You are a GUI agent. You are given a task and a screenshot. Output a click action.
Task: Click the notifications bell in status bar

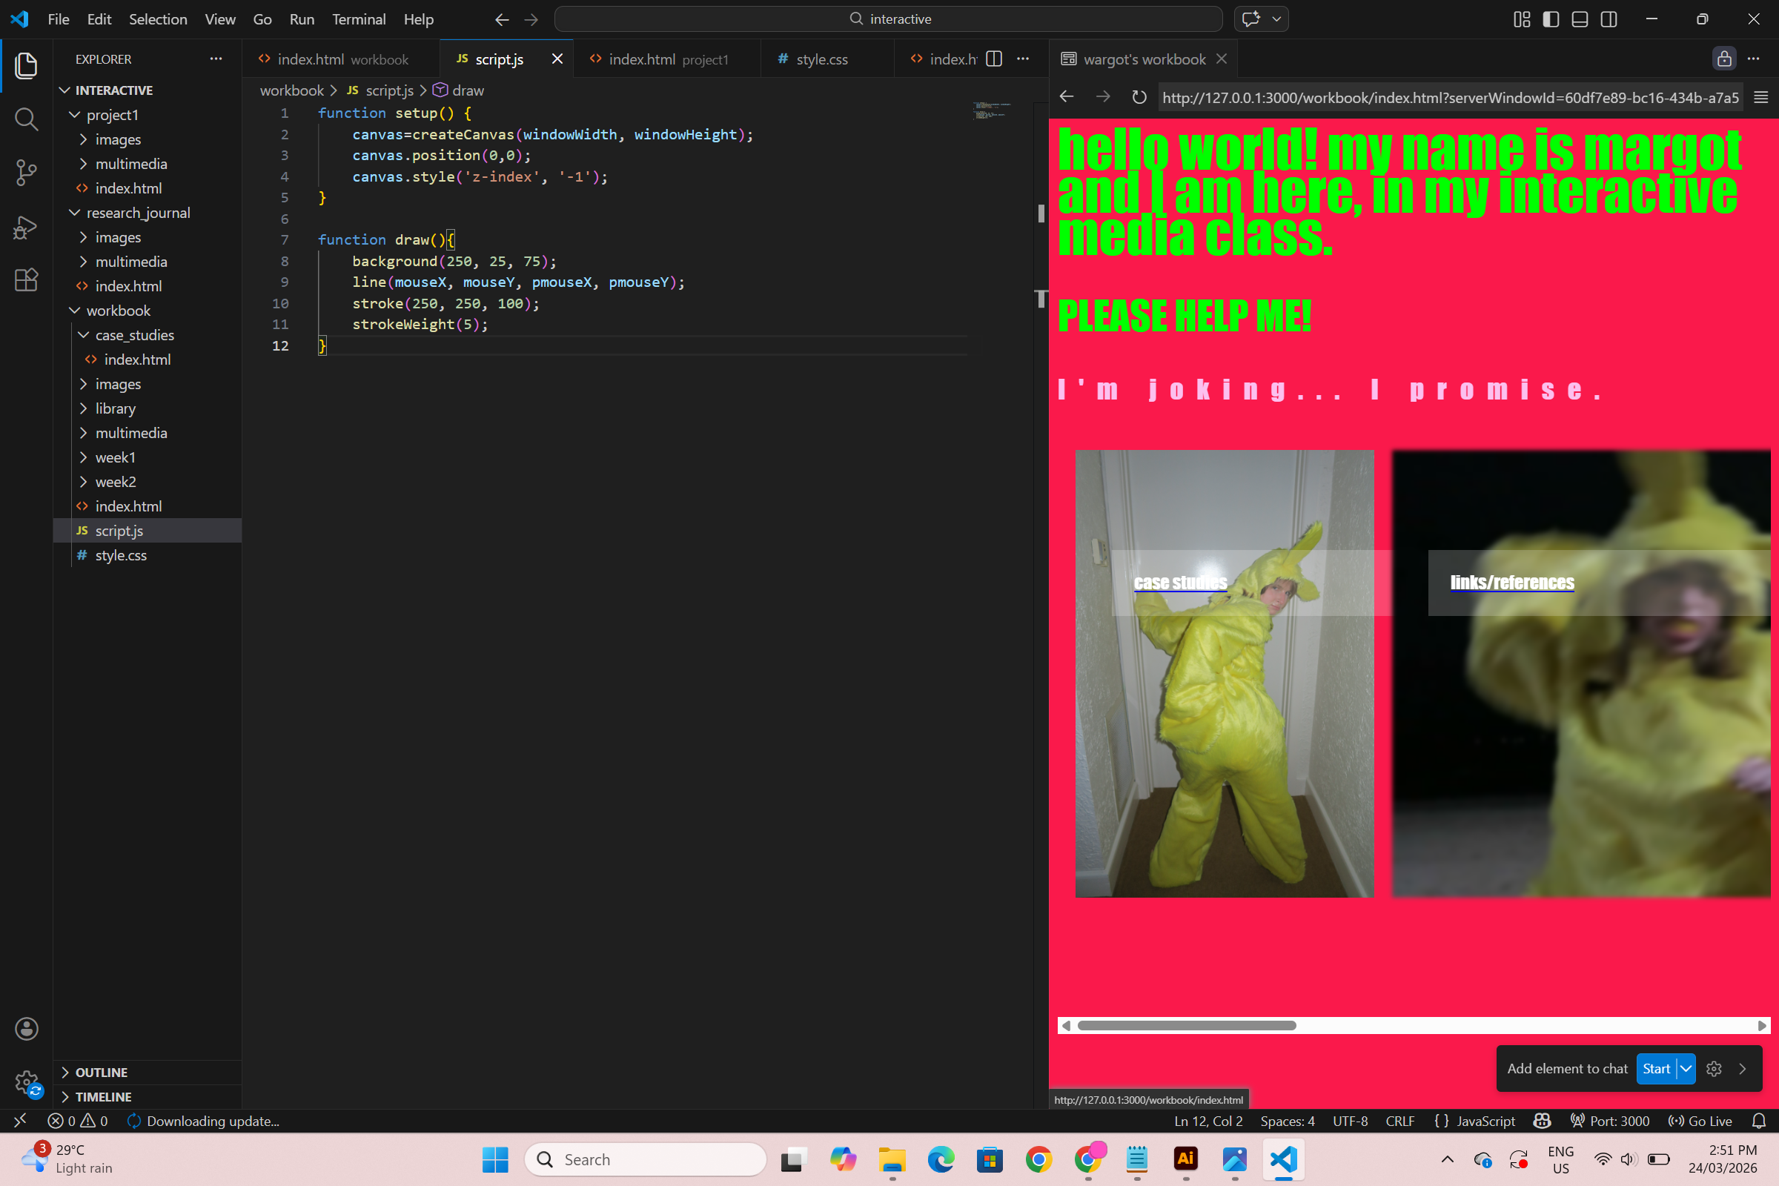(x=1758, y=1121)
